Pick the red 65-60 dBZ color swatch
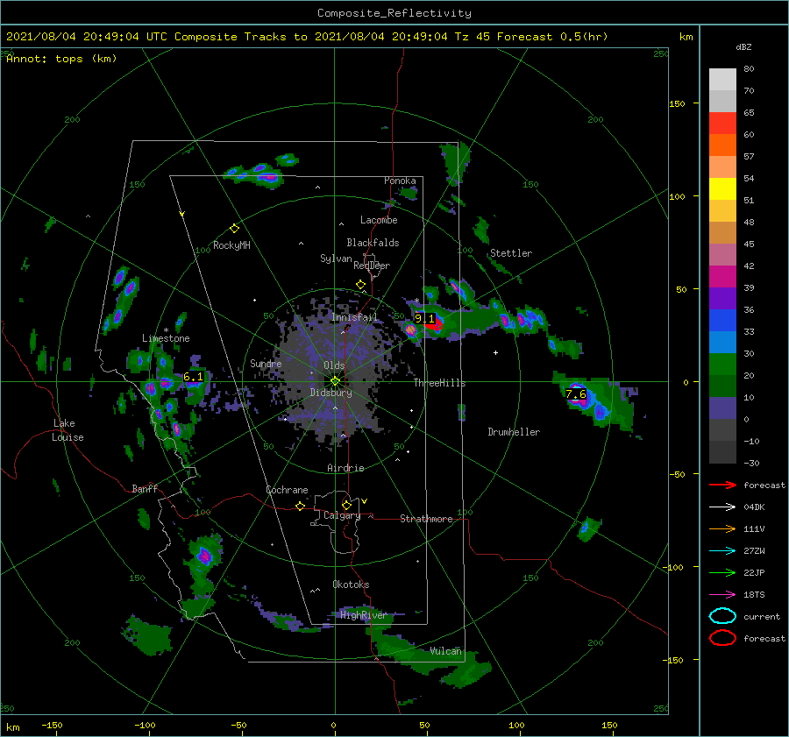Image resolution: width=789 pixels, height=737 pixels. (722, 124)
